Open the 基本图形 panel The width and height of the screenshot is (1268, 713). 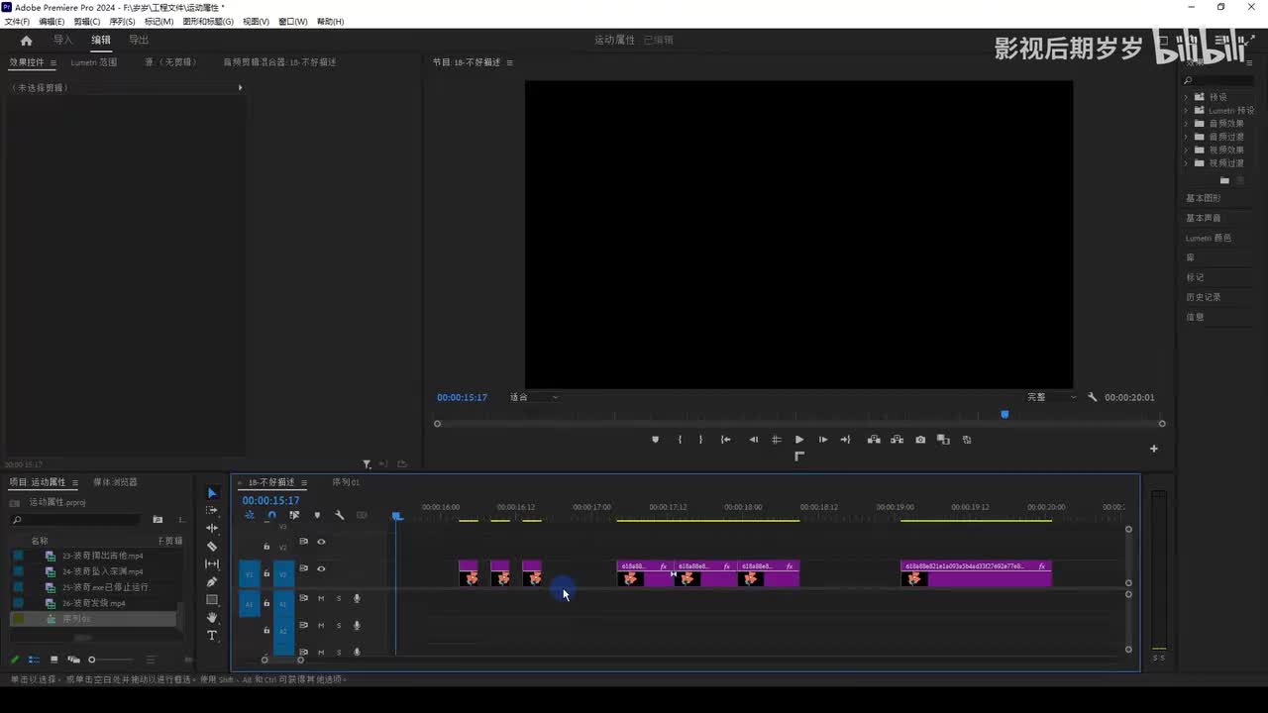[1204, 198]
